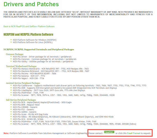Select the NCR-PSx-Common package link
The width and height of the screenshot is (157, 138).
(x=44, y=59)
